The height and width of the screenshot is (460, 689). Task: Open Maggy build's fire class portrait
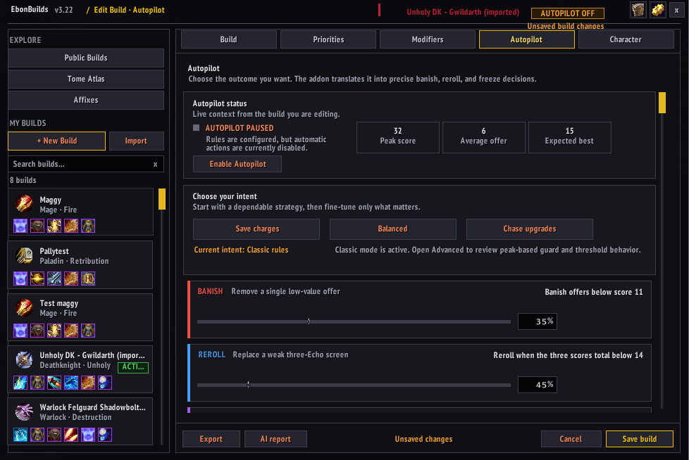click(24, 205)
